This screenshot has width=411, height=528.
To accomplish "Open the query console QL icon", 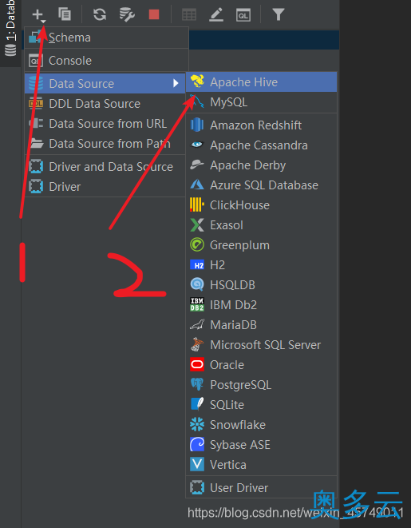I will click(x=243, y=15).
